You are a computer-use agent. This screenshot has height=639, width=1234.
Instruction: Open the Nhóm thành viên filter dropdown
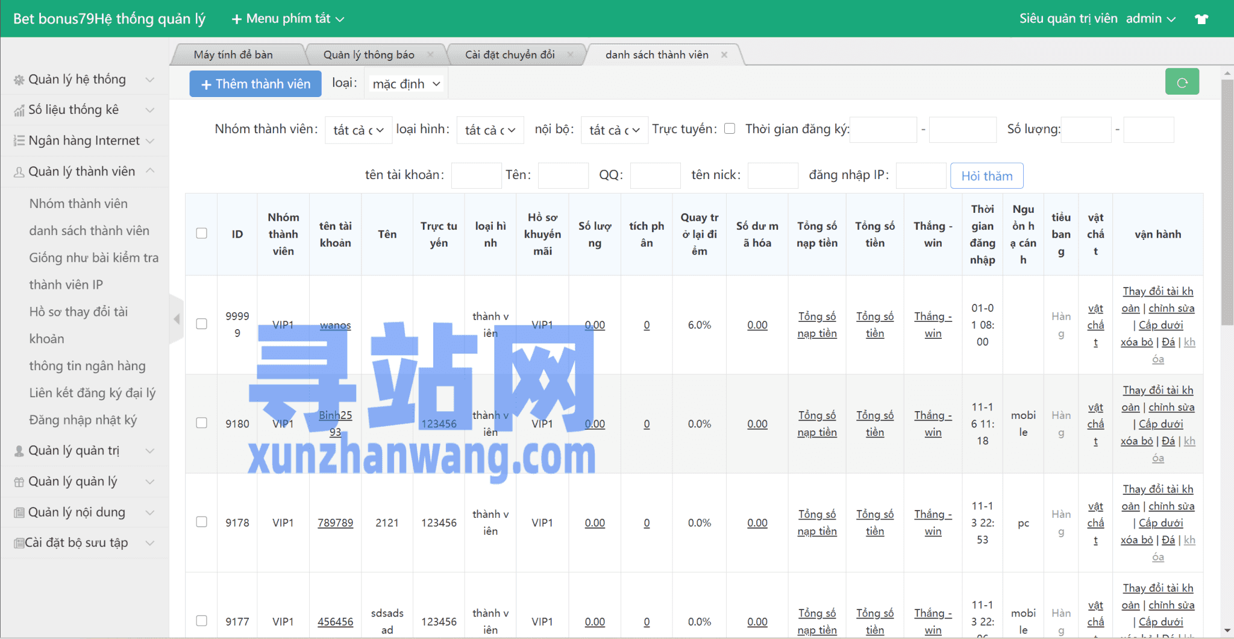click(359, 130)
